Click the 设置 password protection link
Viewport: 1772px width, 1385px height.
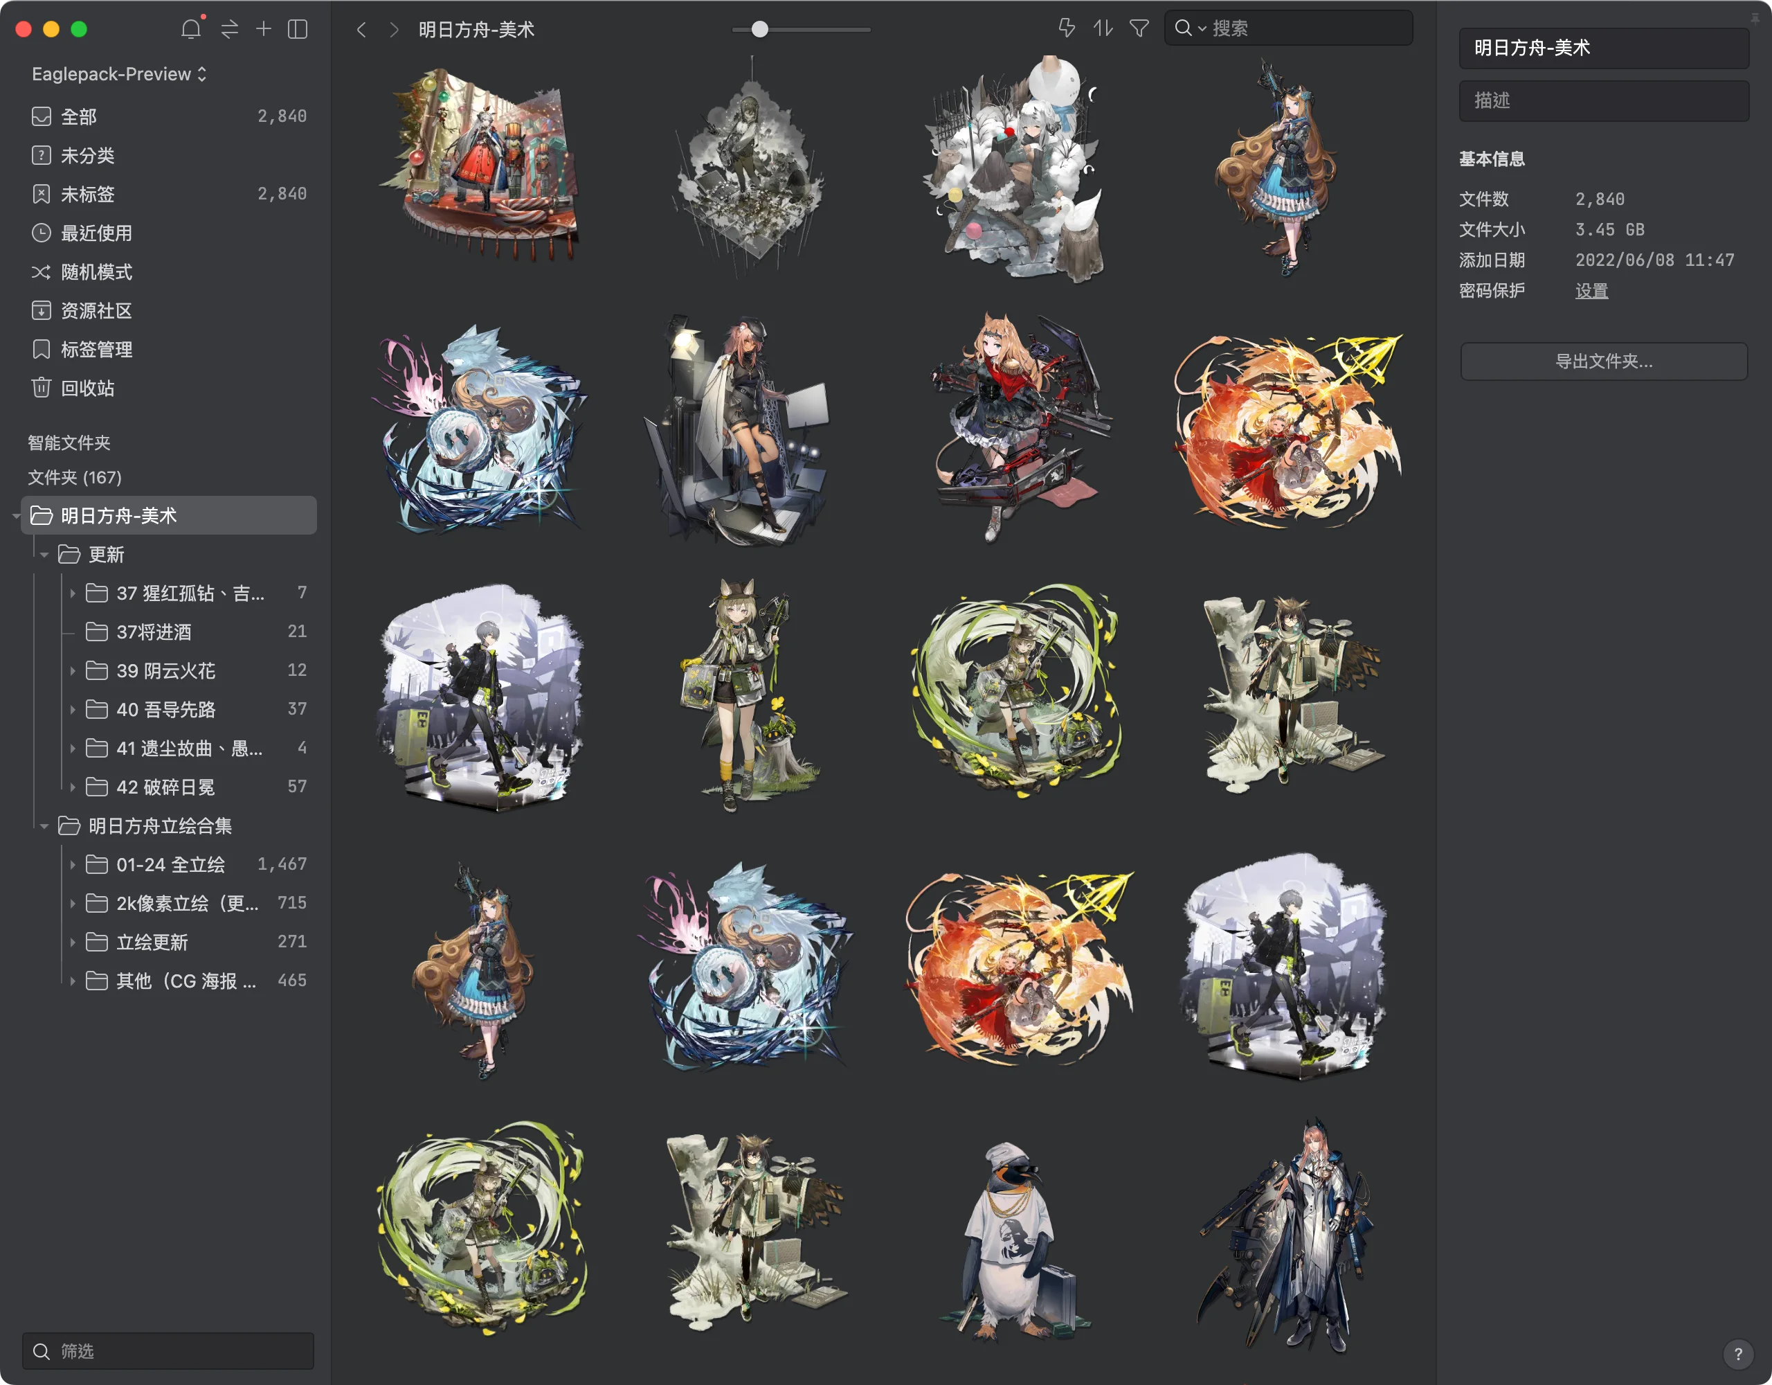click(x=1591, y=291)
